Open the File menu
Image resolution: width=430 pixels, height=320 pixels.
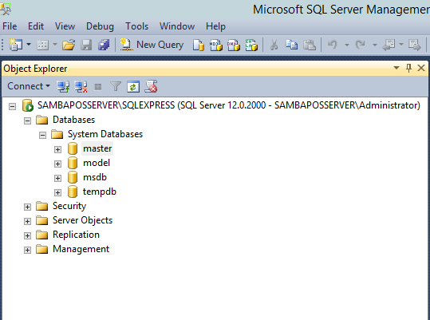tap(10, 26)
